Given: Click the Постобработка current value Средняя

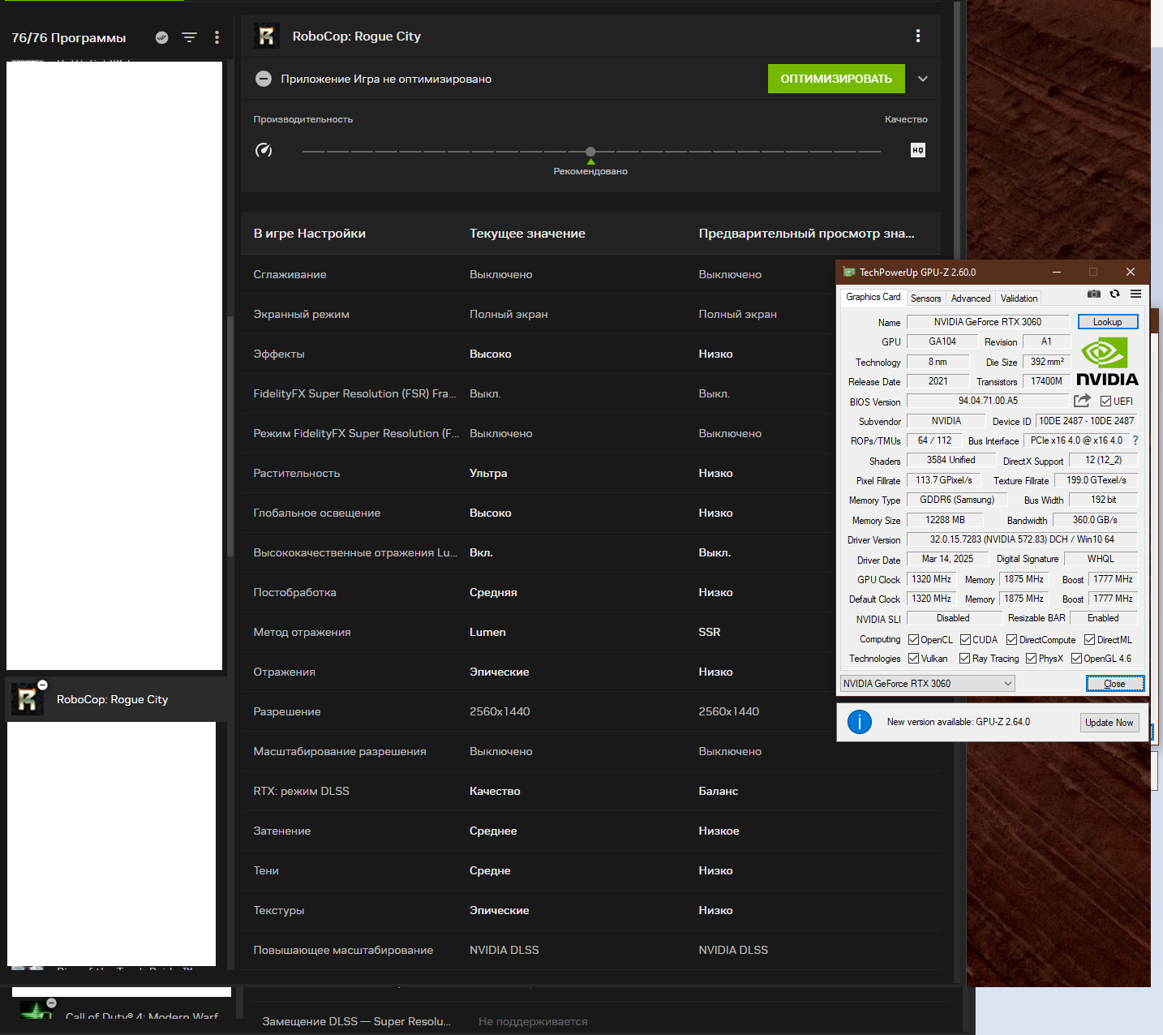Looking at the screenshot, I should coord(493,592).
